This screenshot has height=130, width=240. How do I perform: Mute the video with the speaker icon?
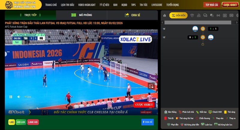pos(19,97)
